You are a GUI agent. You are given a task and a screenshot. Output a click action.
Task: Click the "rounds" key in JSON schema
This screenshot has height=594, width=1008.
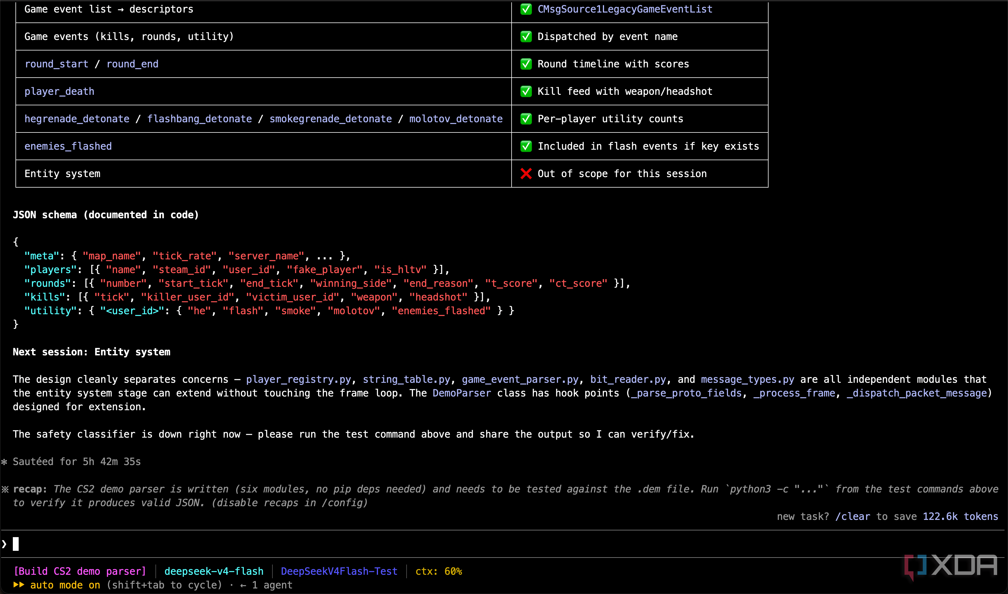(48, 283)
